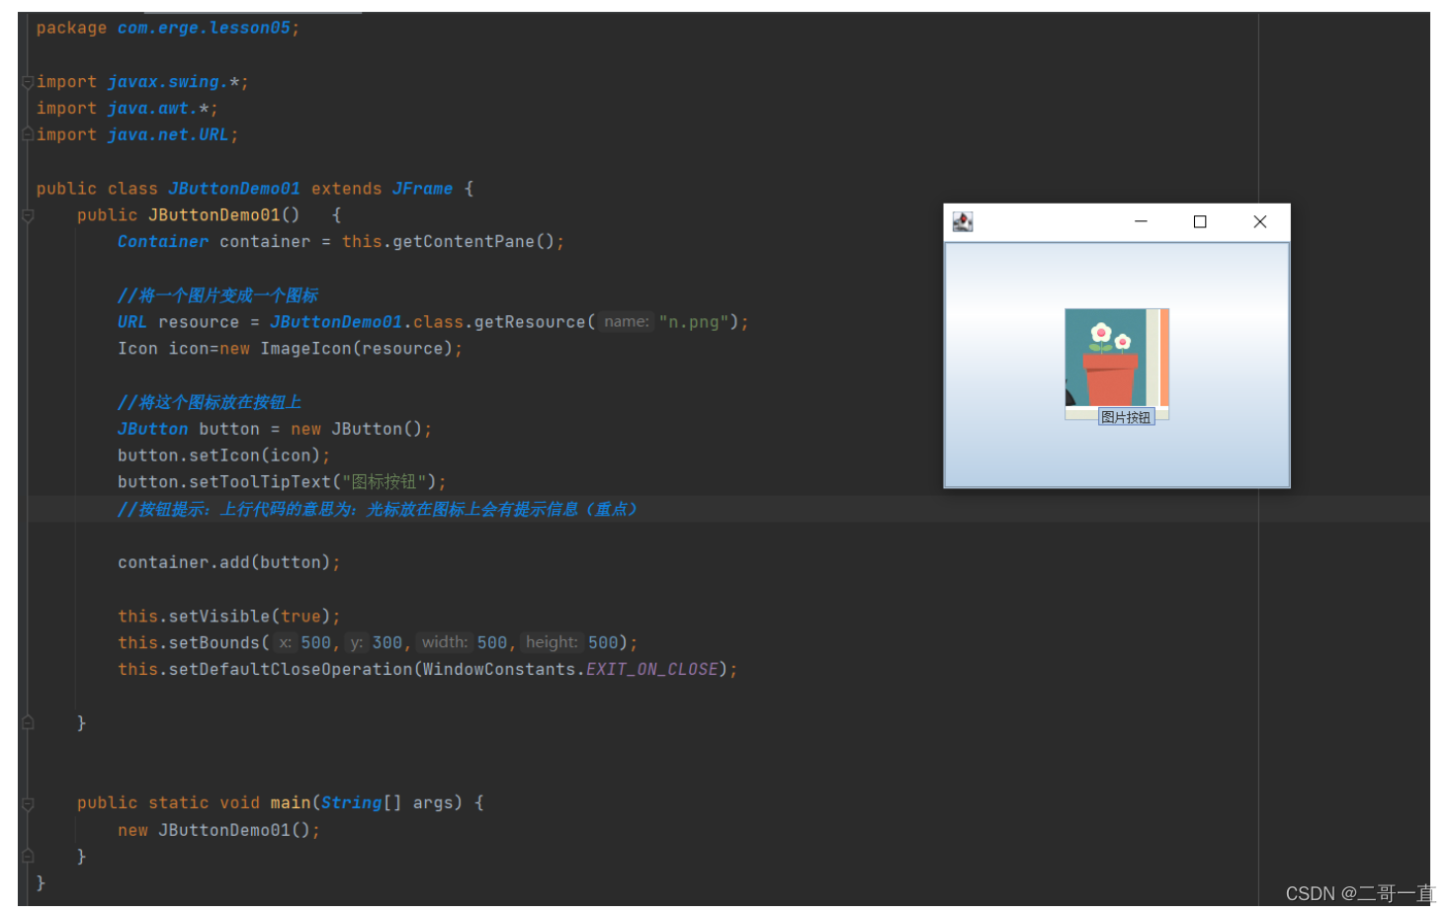Collapse the JButtonDemo01() constructor fold marker
This screenshot has height=913, width=1452.
click(28, 215)
